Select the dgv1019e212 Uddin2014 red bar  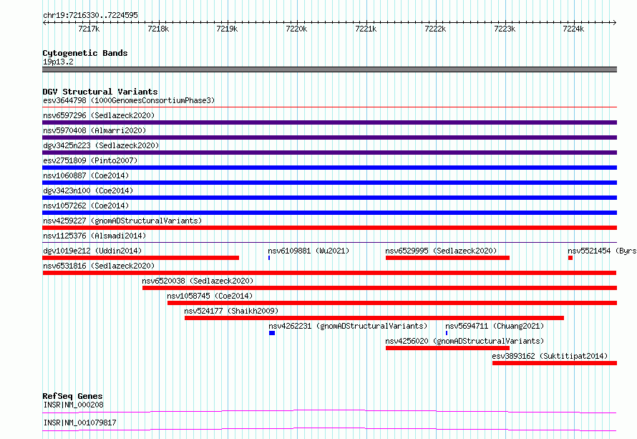coord(140,258)
